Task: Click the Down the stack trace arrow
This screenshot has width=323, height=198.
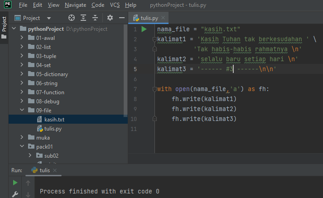Action: (28, 194)
